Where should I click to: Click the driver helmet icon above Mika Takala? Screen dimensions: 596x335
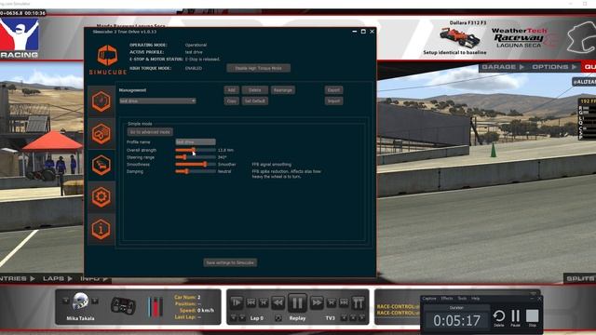pyautogui.click(x=80, y=301)
